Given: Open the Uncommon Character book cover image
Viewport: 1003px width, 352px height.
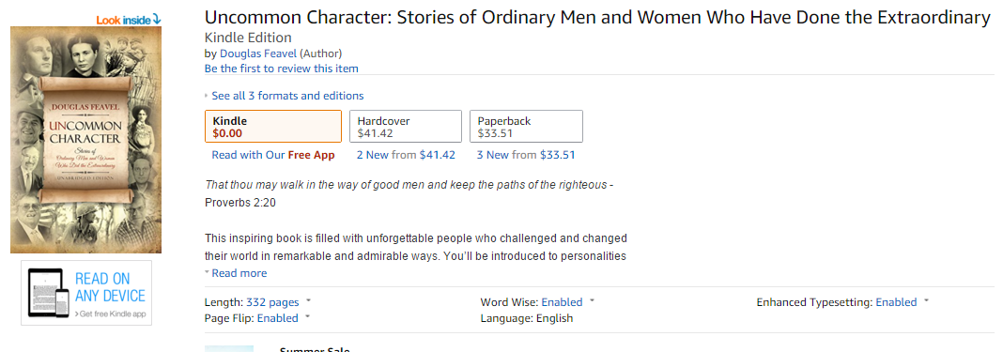Looking at the screenshot, I should tap(85, 140).
